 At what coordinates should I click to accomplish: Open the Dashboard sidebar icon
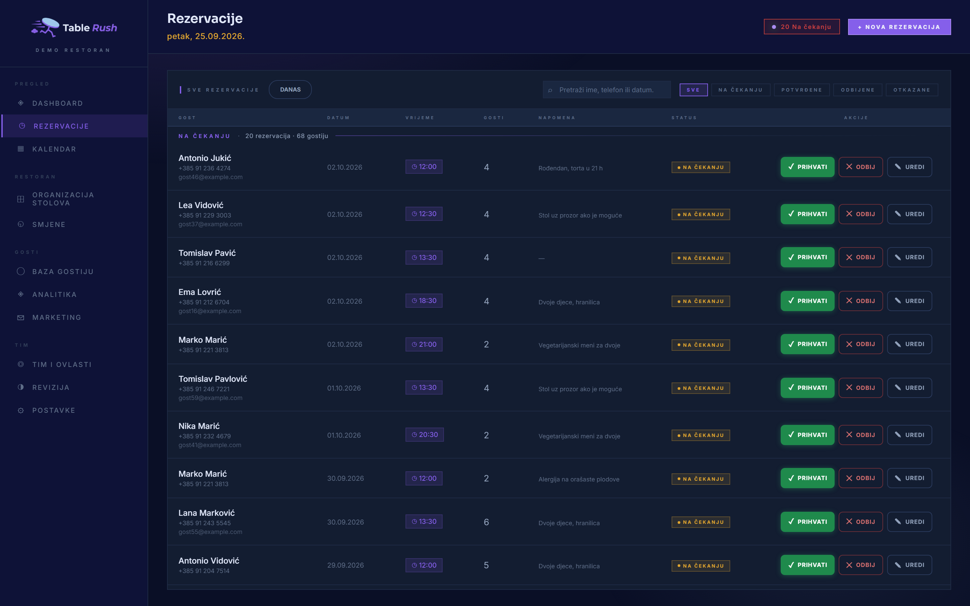21,103
